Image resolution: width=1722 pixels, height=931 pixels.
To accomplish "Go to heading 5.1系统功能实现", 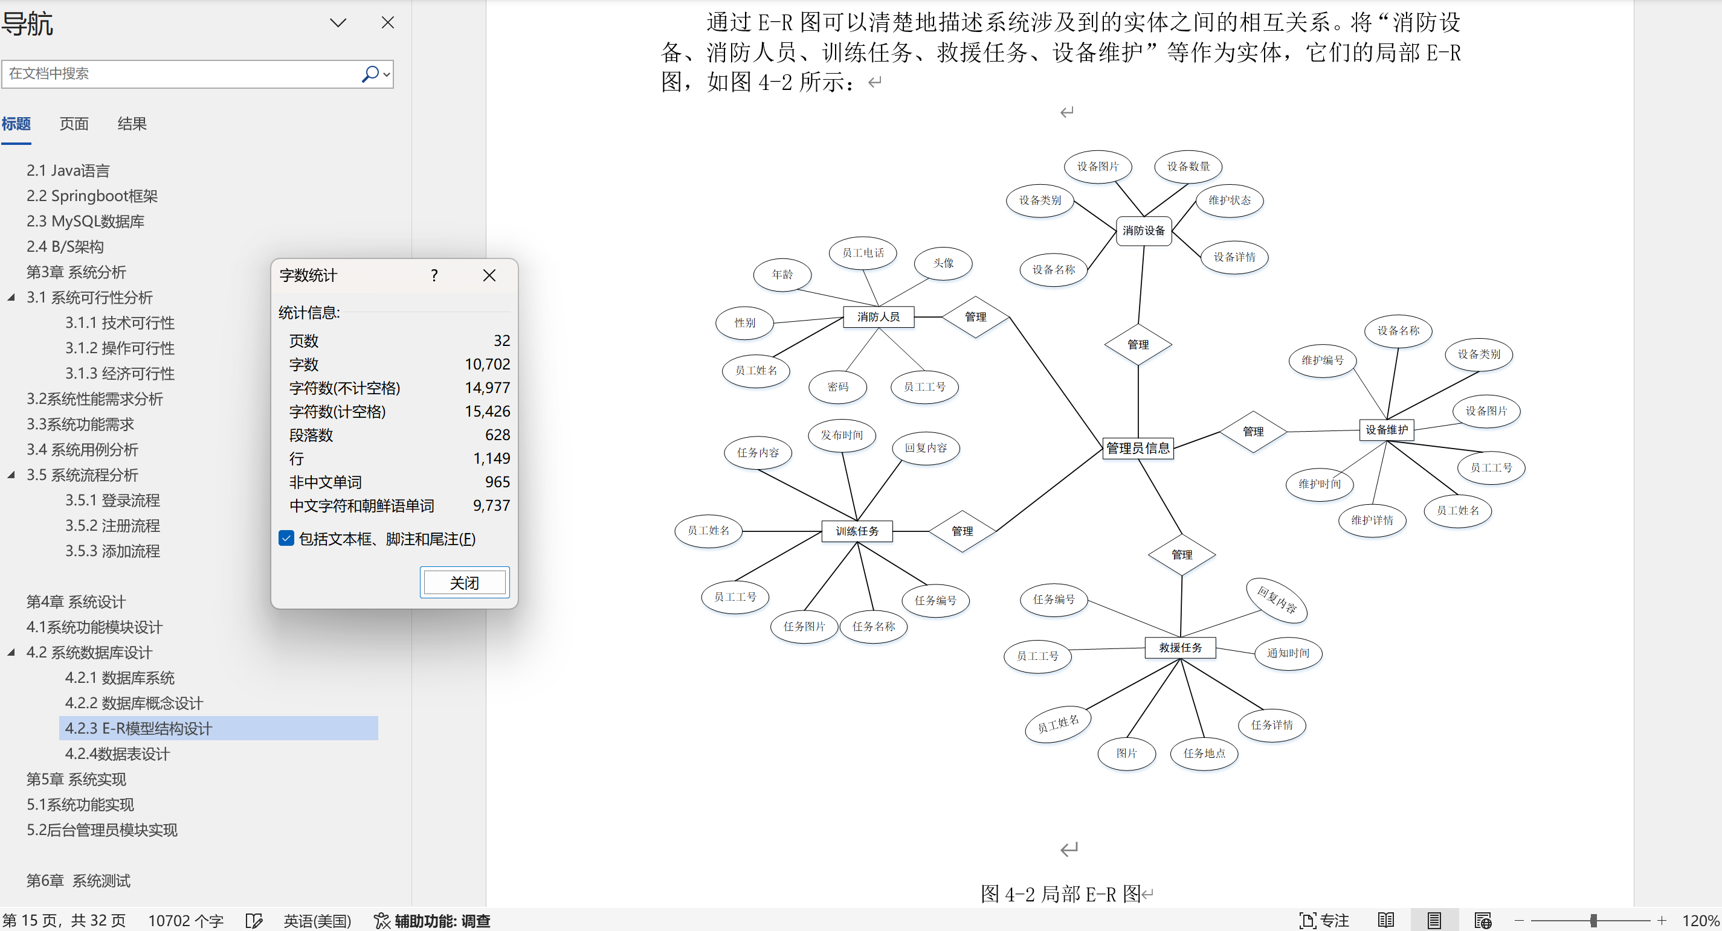I will pyautogui.click(x=80, y=805).
